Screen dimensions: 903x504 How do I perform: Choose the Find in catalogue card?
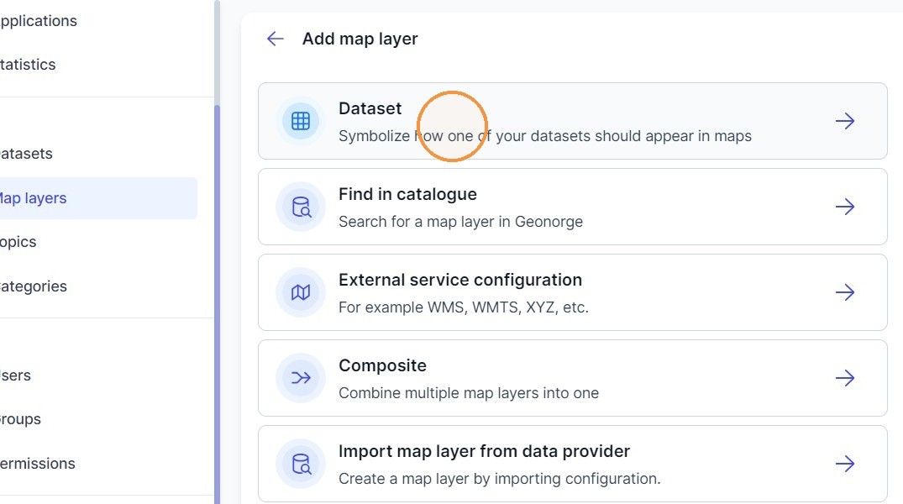pos(572,207)
